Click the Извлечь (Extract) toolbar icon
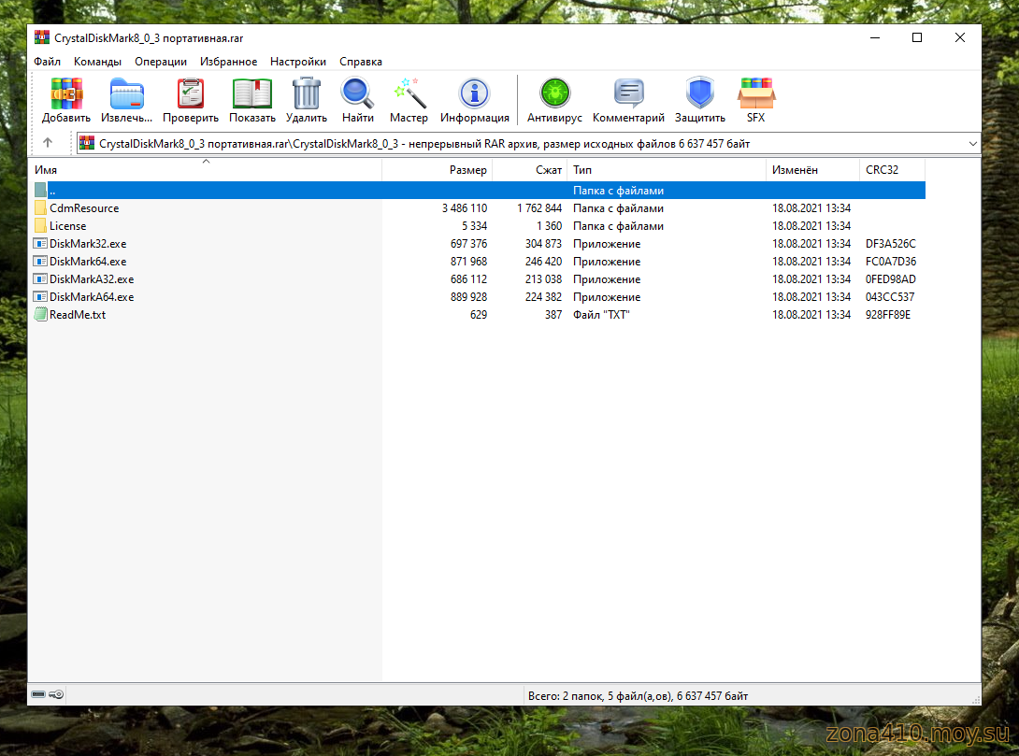 coord(126,94)
